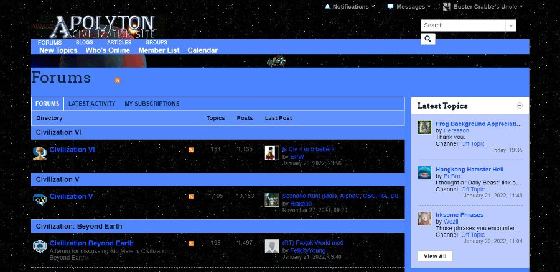
Task: Open '(RT) Protok World mod' post
Action: 313,243
